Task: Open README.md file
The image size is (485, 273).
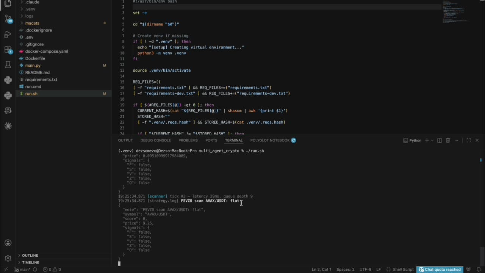Action: [64, 72]
